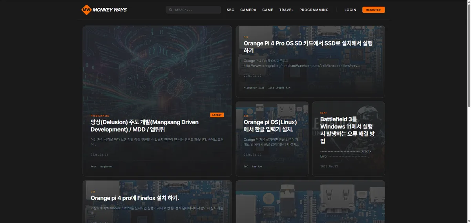Click the 12GB LPDDR5 RAM tag
Viewport: 471px width, 223px height.
279,88
